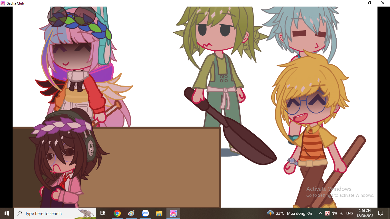Select the Gacha Club taskbar icon
This screenshot has height=219, width=390.
(x=173, y=213)
